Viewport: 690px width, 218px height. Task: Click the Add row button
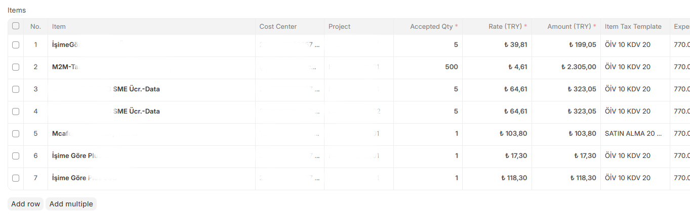click(25, 204)
